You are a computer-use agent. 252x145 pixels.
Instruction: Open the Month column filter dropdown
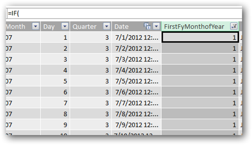pos(35,26)
